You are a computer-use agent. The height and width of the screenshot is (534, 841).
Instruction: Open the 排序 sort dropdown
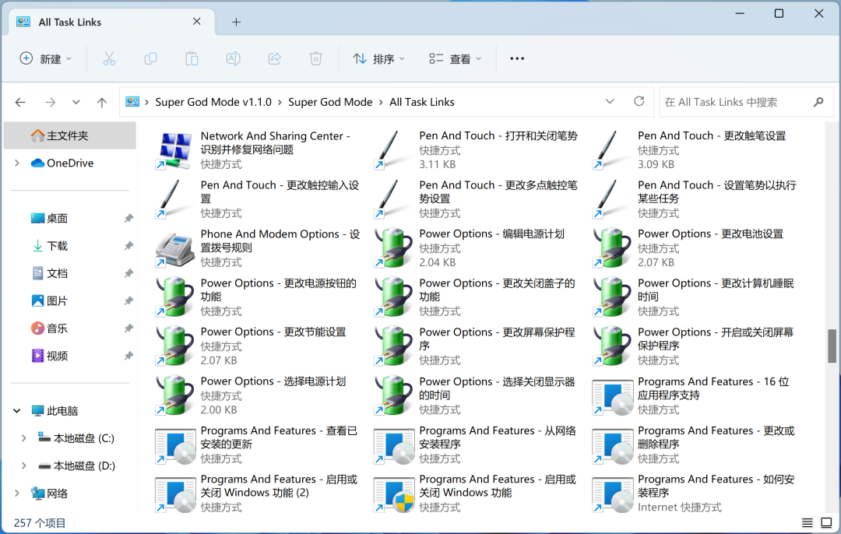(378, 58)
